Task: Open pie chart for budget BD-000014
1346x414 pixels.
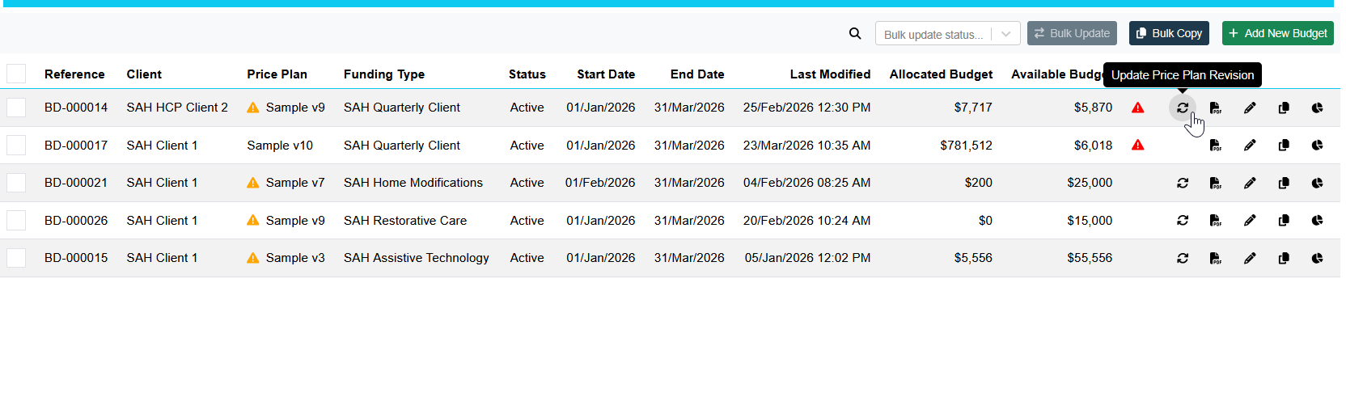Action: [1318, 108]
